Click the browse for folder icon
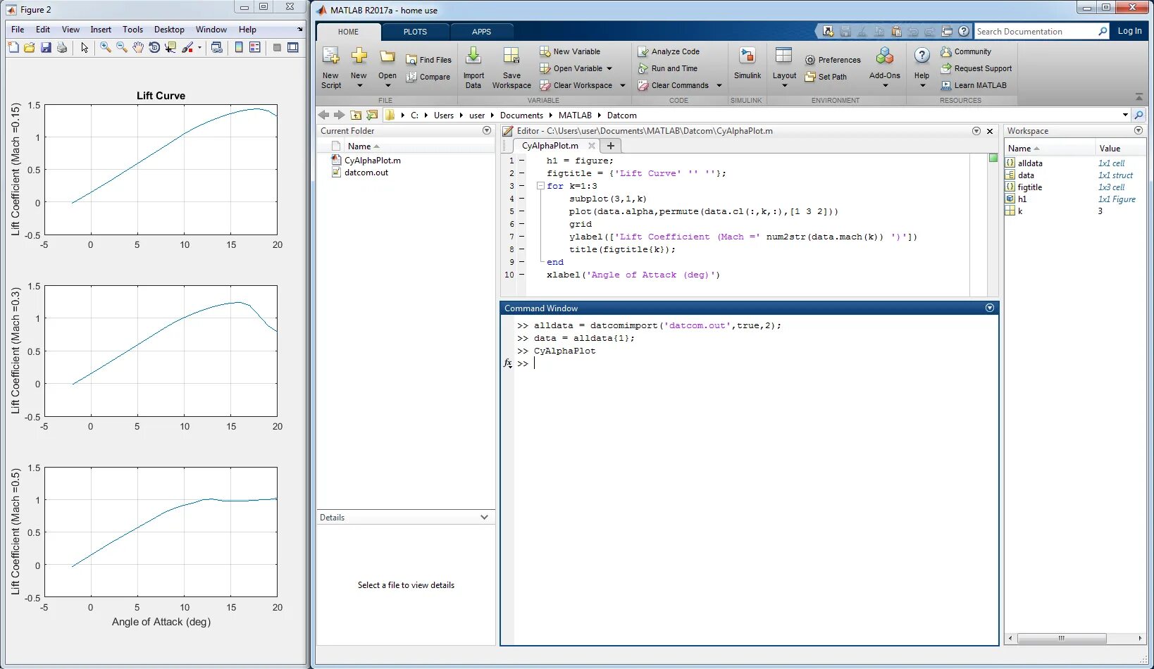Screen dimensions: 1154x669 tap(372, 115)
